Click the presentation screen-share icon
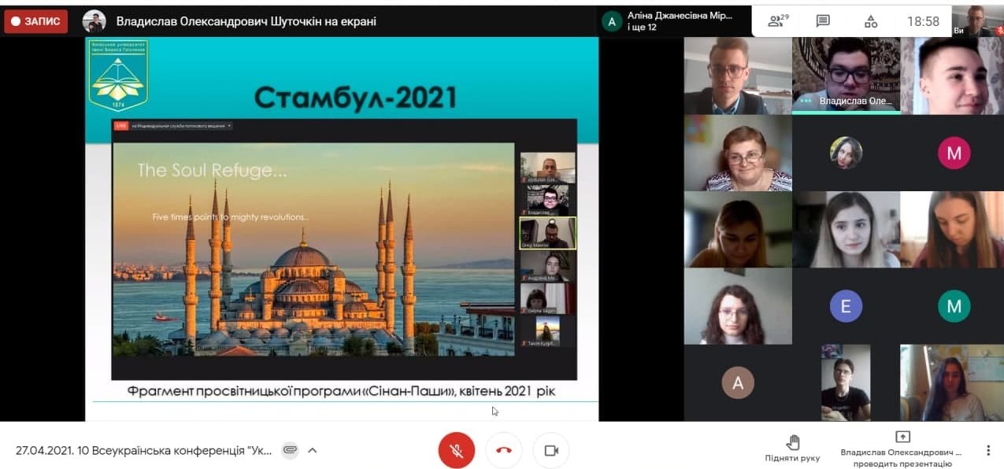The width and height of the screenshot is (1004, 469). (x=902, y=437)
